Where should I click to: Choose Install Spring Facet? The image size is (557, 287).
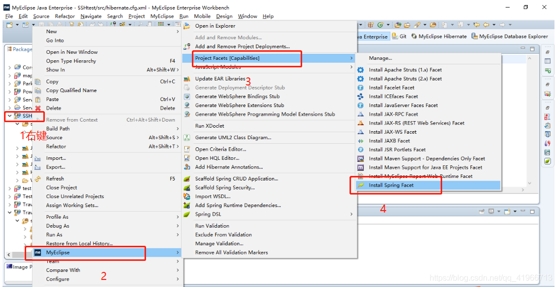[x=429, y=185]
